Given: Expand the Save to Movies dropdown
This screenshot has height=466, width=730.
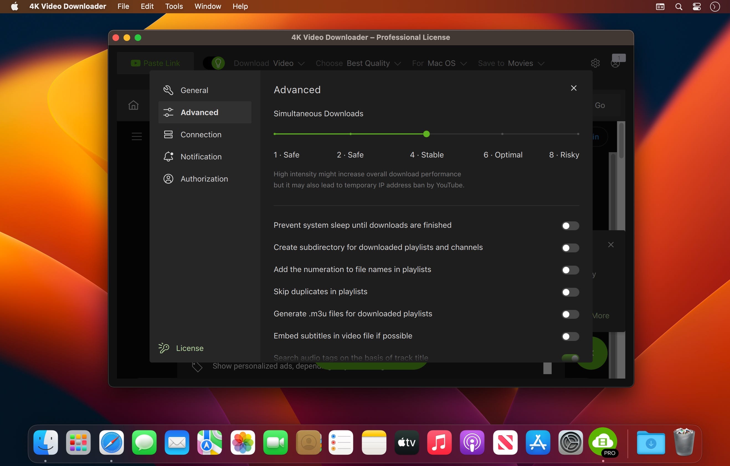Looking at the screenshot, I should (540, 63).
